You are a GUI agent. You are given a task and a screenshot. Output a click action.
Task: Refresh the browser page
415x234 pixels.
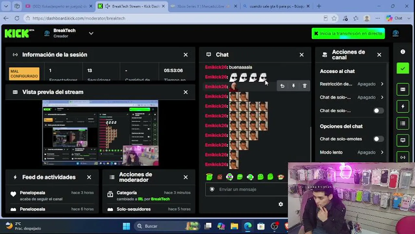click(x=17, y=18)
